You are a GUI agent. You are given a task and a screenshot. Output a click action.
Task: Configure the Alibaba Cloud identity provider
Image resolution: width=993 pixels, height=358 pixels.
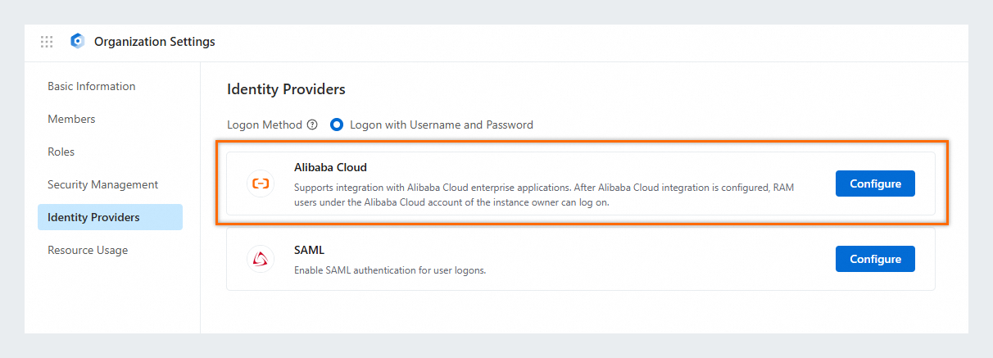[875, 184]
